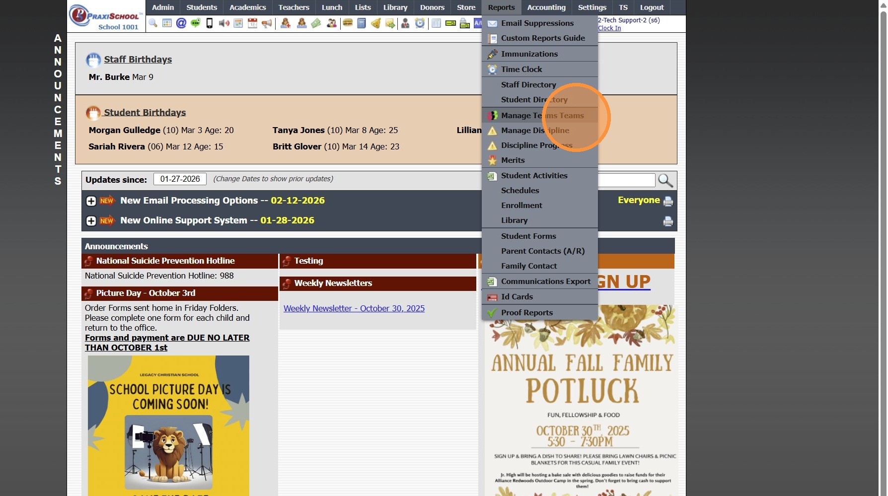The height and width of the screenshot is (496, 888).
Task: Click the color grid window toolbar icon
Action: coord(167,23)
